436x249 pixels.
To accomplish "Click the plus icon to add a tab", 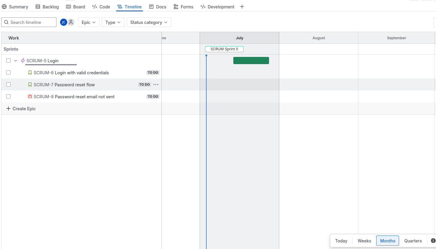I will pyautogui.click(x=242, y=7).
